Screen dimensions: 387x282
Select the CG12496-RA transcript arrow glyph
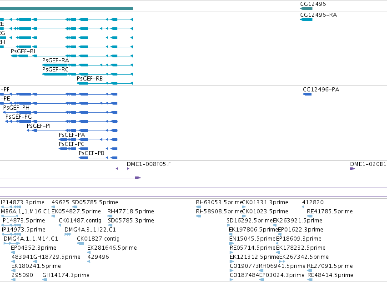[307, 20]
